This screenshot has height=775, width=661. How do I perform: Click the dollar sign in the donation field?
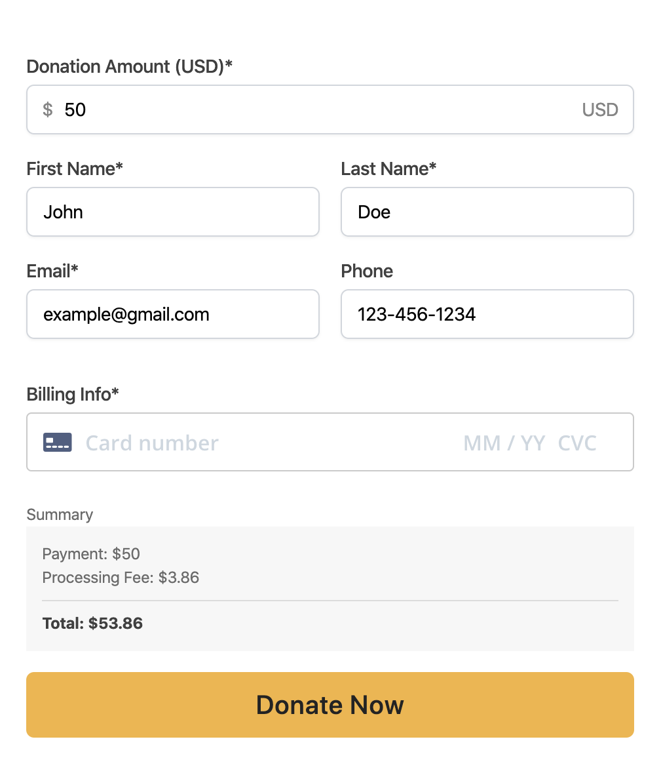pos(47,109)
